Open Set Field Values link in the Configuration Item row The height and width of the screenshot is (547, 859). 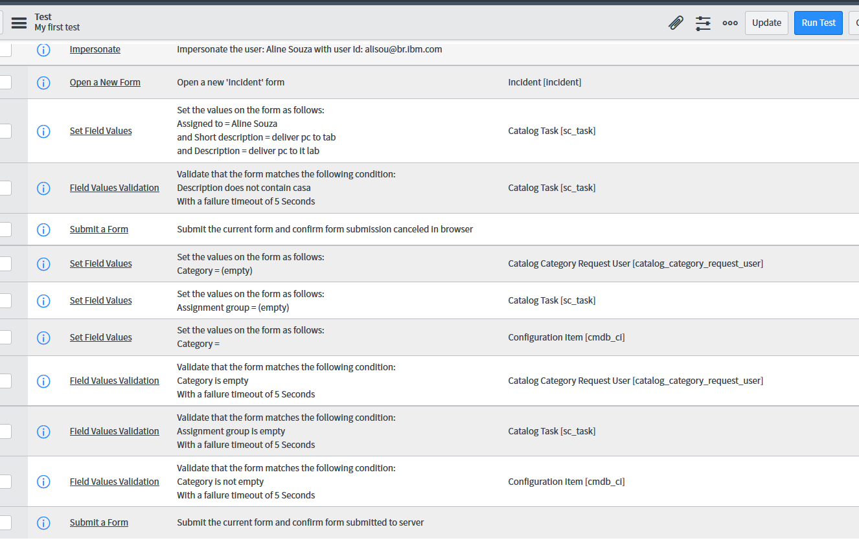click(101, 337)
